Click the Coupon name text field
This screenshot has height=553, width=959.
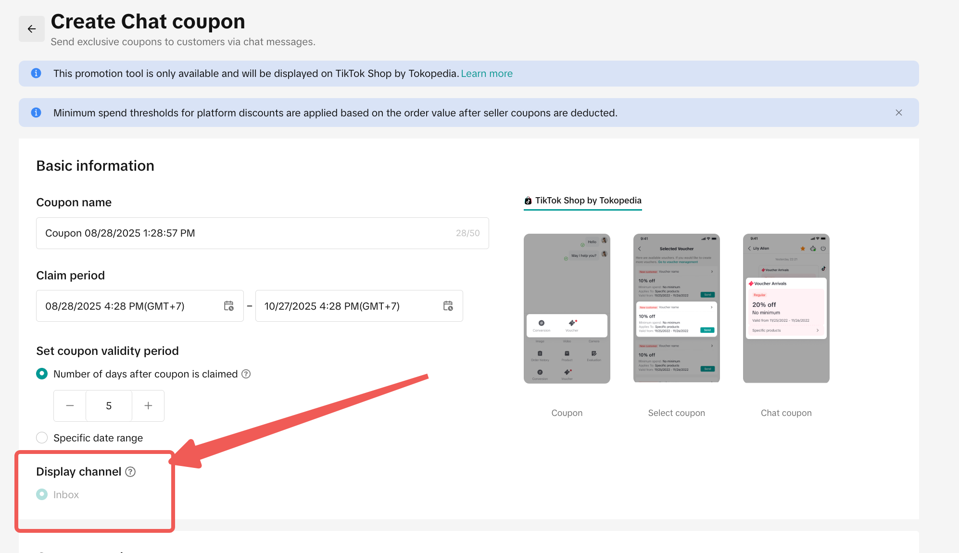(x=245, y=233)
